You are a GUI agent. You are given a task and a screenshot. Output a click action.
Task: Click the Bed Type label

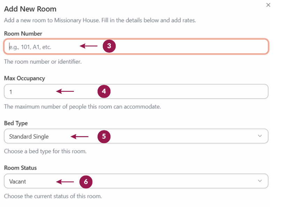tap(16, 123)
